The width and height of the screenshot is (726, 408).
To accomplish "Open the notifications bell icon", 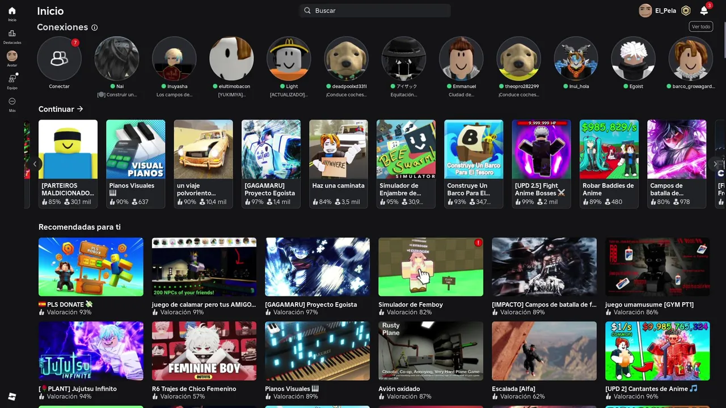I will [x=704, y=10].
